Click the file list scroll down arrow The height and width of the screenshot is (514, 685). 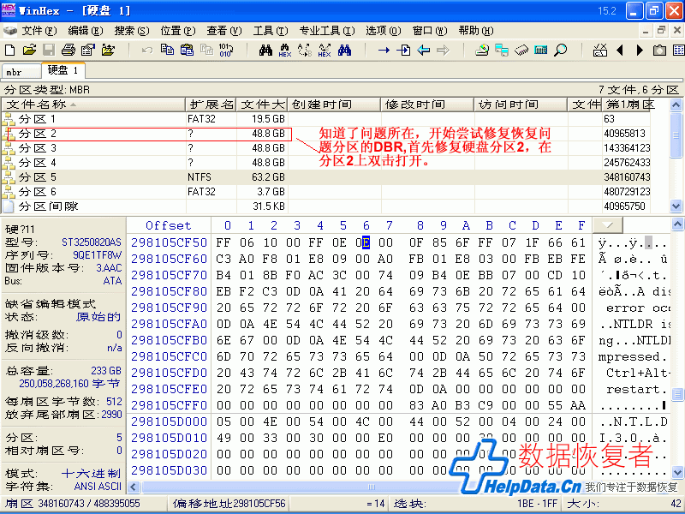[x=676, y=206]
